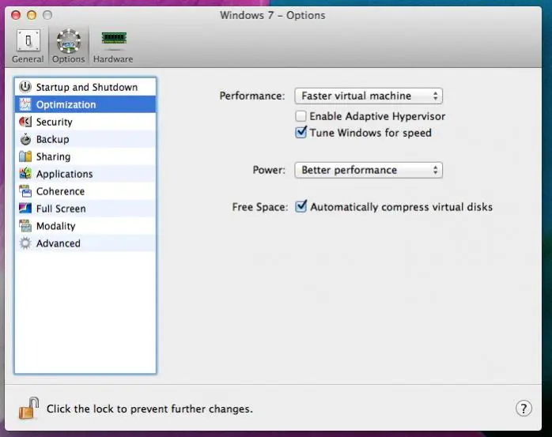This screenshot has height=437, width=552.
Task: Select Advanced in the sidebar list
Action: coord(59,243)
